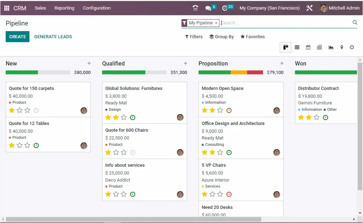Viewport: 363px width, 223px height.
Task: Switch to Map view
Action: coord(342,47)
